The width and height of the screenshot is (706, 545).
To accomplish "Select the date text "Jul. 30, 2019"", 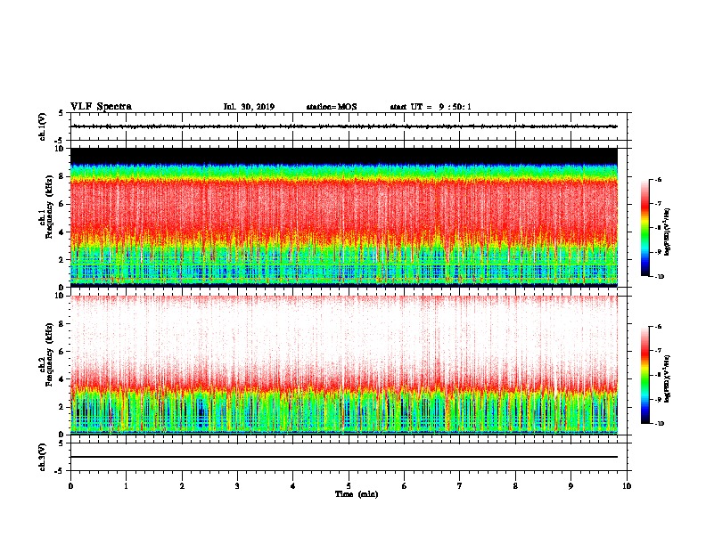I will pyautogui.click(x=249, y=107).
